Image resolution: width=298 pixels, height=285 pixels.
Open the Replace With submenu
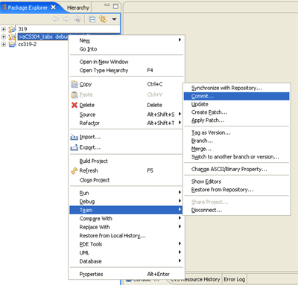pyautogui.click(x=127, y=227)
